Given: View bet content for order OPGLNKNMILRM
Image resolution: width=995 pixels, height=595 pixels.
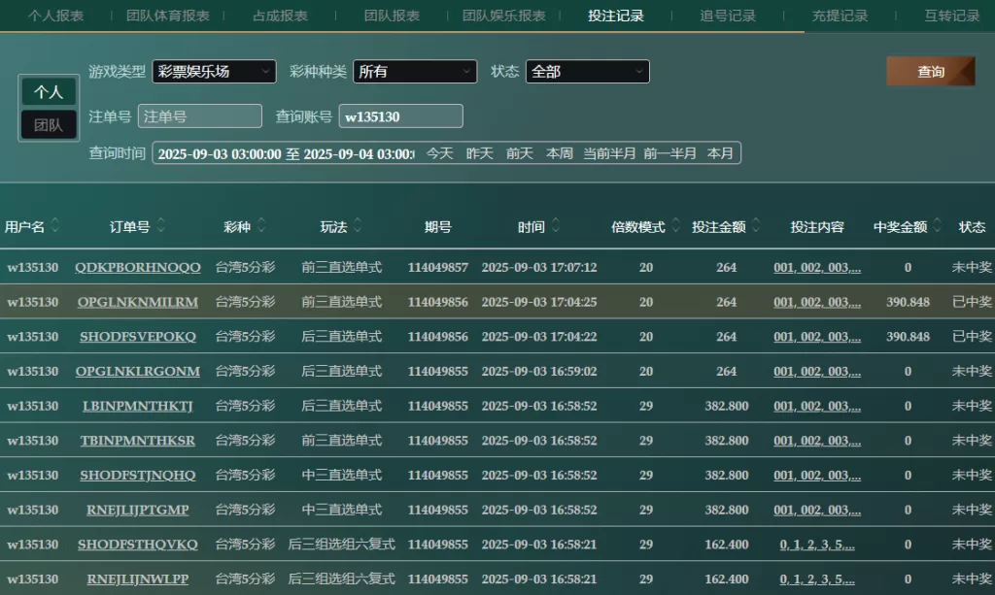Looking at the screenshot, I should point(817,302).
